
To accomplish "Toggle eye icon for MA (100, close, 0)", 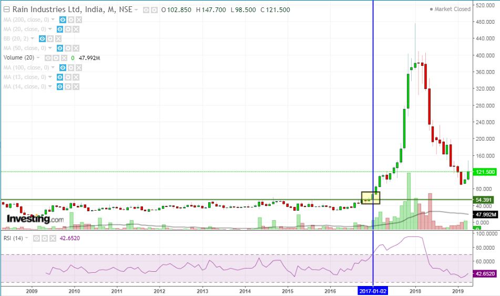I will tap(63, 68).
